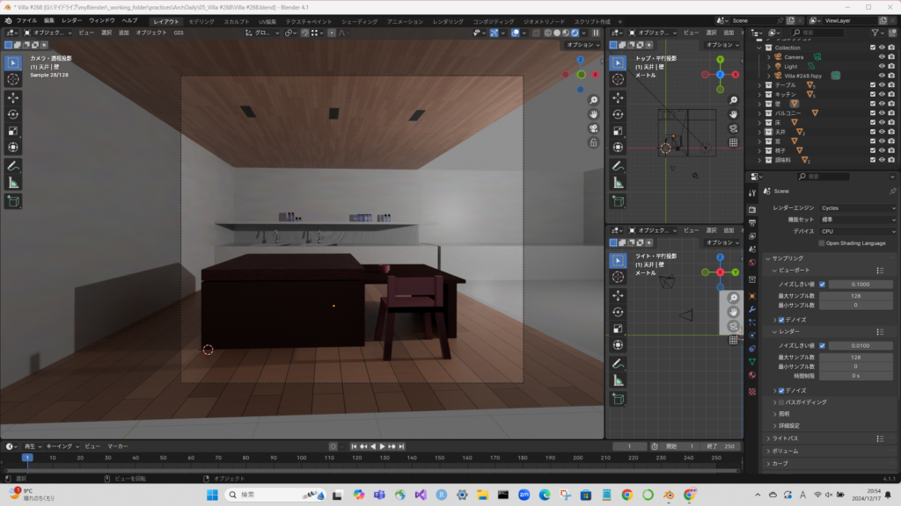This screenshot has height=506, width=901.
Task: Select the Rotate tool in main viewport
Action: tap(13, 113)
